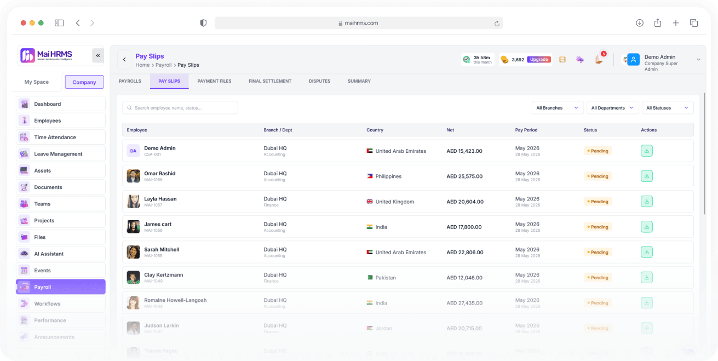The height and width of the screenshot is (361, 718).
Task: Download Demo Admin's pay slip
Action: [647, 151]
